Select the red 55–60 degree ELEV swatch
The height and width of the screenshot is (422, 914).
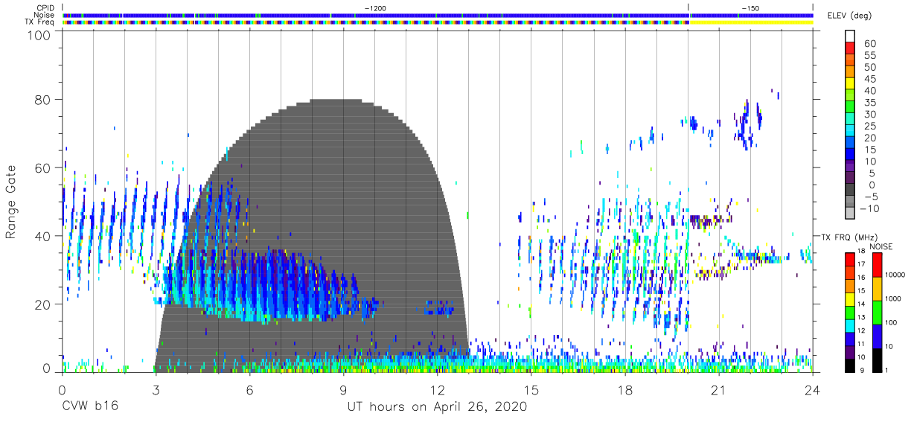pos(851,47)
